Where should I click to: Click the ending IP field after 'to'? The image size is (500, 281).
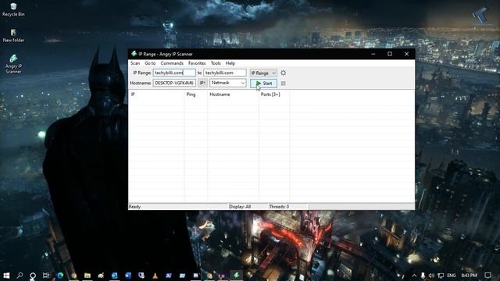point(225,73)
